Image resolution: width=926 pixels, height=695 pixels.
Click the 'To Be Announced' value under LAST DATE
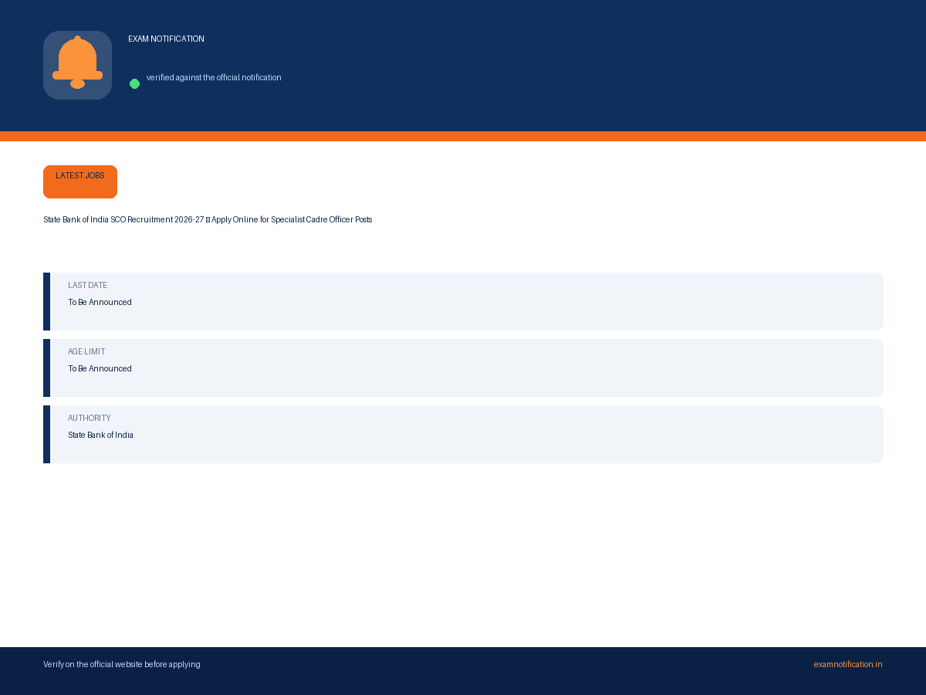[x=100, y=303]
